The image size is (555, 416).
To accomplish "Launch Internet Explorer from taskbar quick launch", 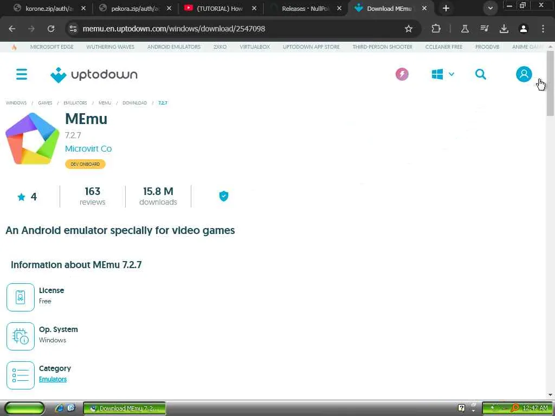I will click(59, 408).
